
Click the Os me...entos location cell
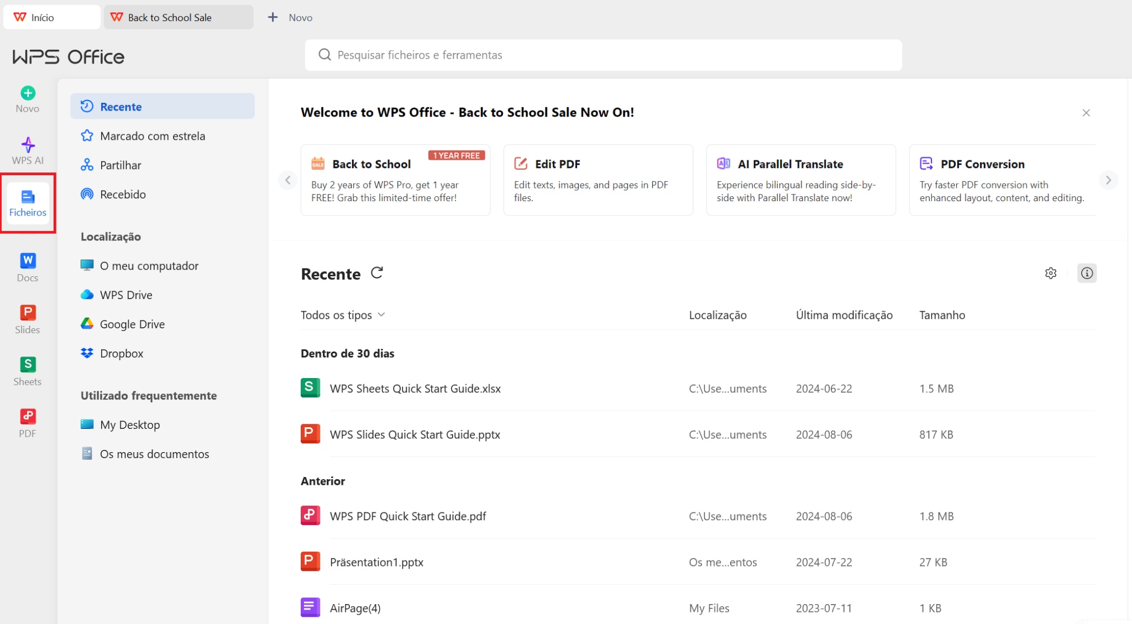[722, 562]
